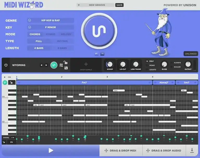Select HYBRID mode
Screen dimensions: 200x158
tap(51, 34)
